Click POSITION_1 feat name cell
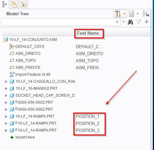154x150 pixels. pyautogui.click(x=88, y=116)
